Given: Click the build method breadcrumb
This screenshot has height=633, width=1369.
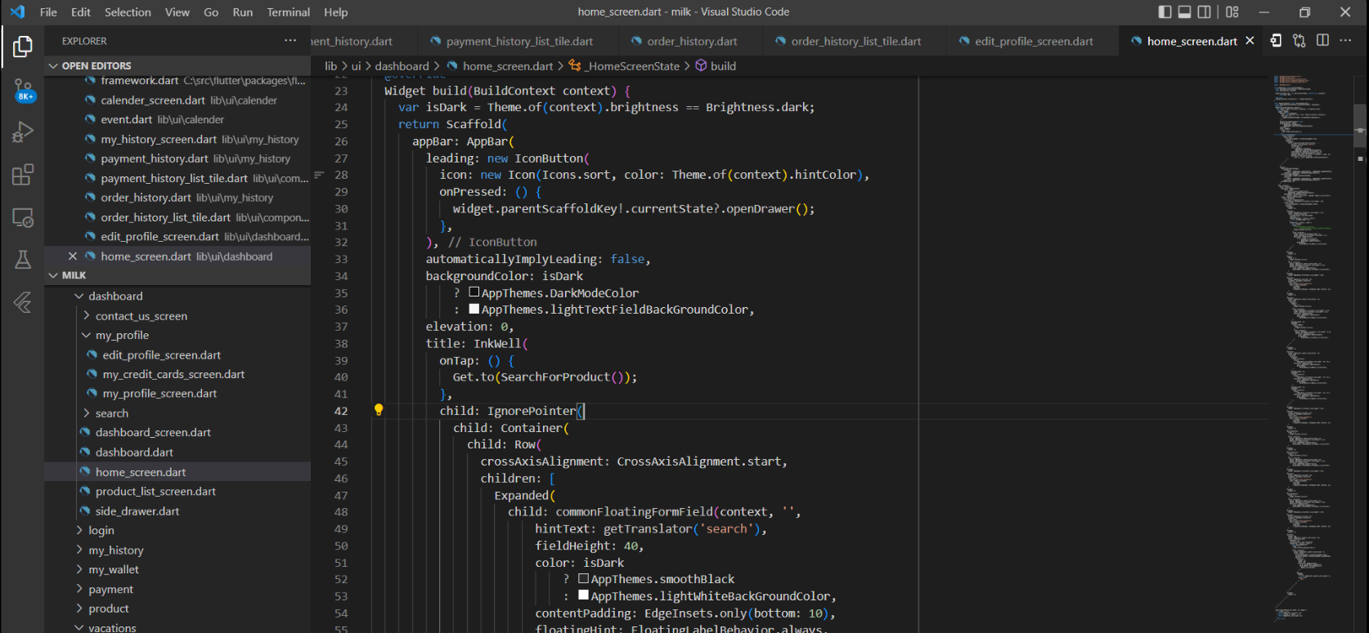Looking at the screenshot, I should [723, 66].
